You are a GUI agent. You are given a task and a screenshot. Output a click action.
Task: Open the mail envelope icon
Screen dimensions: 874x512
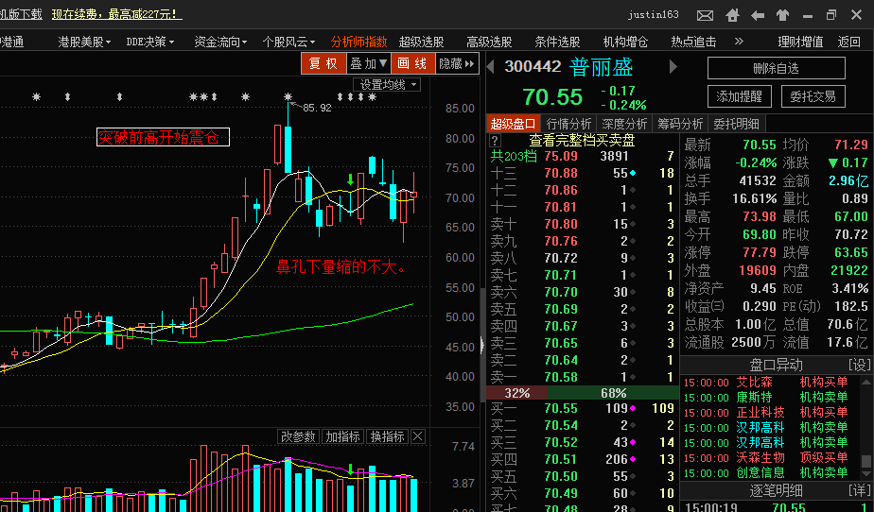click(705, 15)
